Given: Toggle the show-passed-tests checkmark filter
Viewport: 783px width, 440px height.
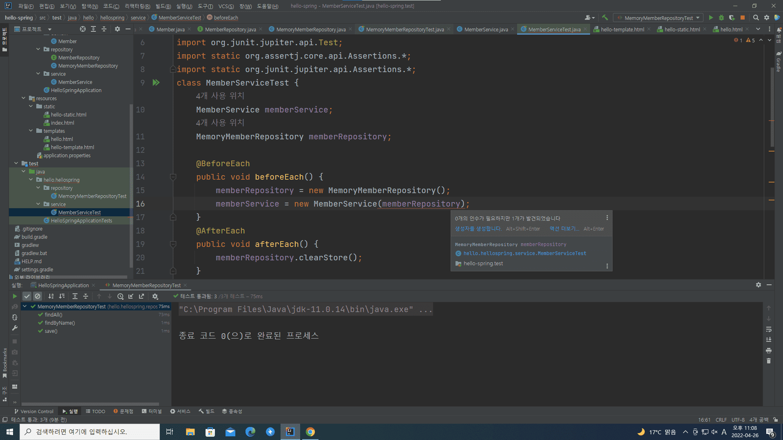Looking at the screenshot, I should (x=27, y=296).
